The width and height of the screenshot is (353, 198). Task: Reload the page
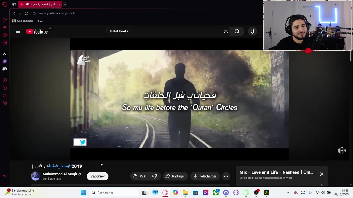click(26, 13)
